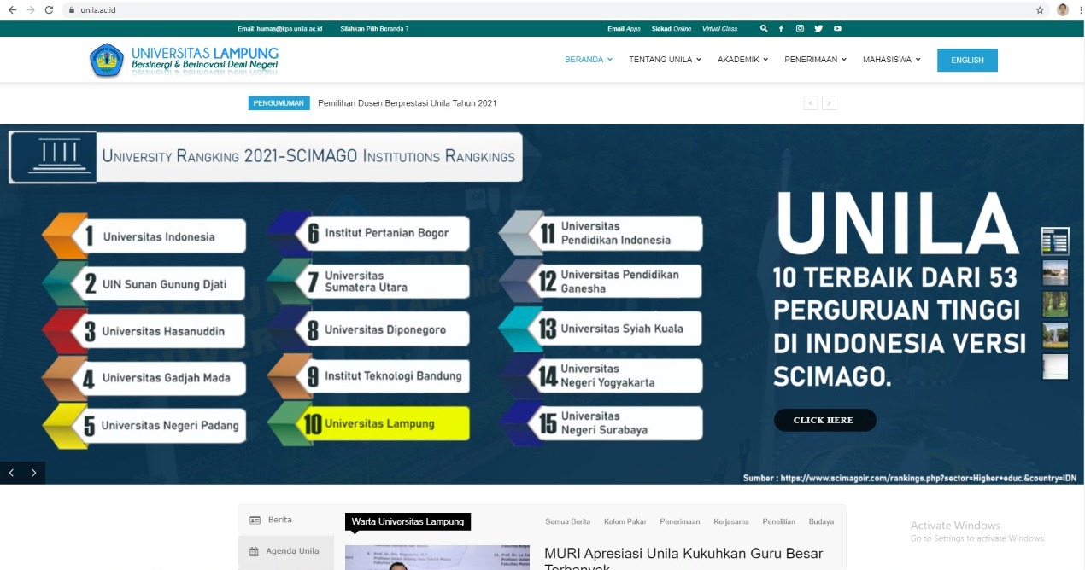Click the browser forward arrow
Viewport: 1085px width, 570px height.
(31, 9)
